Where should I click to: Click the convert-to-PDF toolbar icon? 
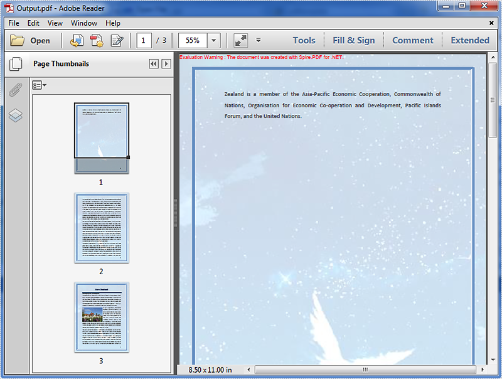95,40
